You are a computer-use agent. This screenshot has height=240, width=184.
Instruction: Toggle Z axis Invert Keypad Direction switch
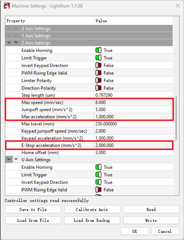[x=98, y=65]
